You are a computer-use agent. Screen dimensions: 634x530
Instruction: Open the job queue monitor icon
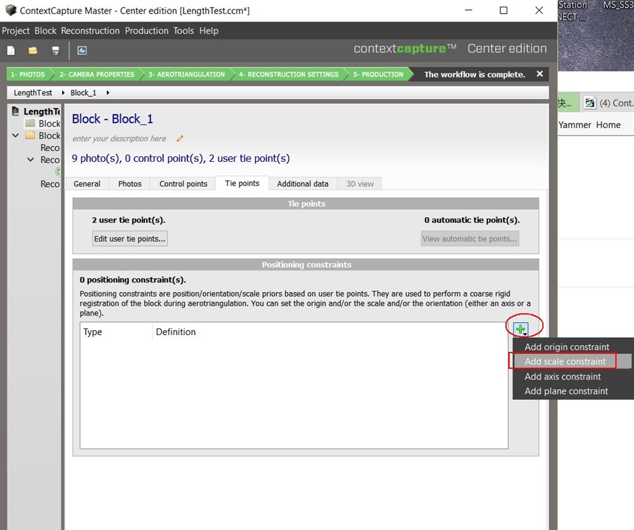(x=82, y=51)
